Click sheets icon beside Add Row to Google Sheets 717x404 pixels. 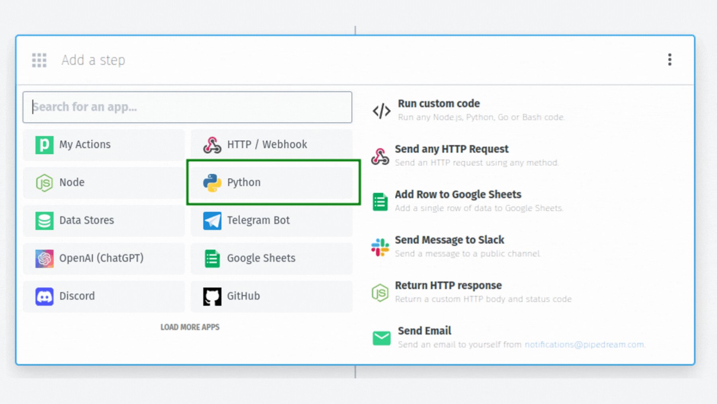coord(380,202)
